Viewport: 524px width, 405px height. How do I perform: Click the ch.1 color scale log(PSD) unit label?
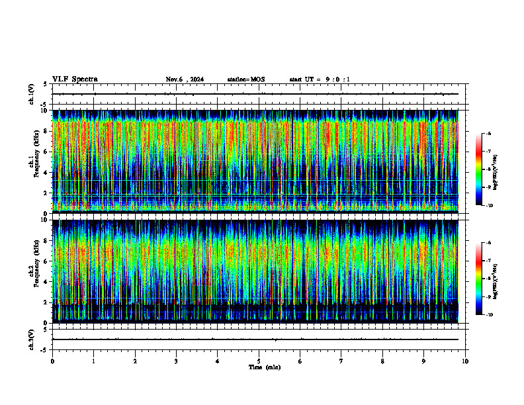pyautogui.click(x=496, y=172)
